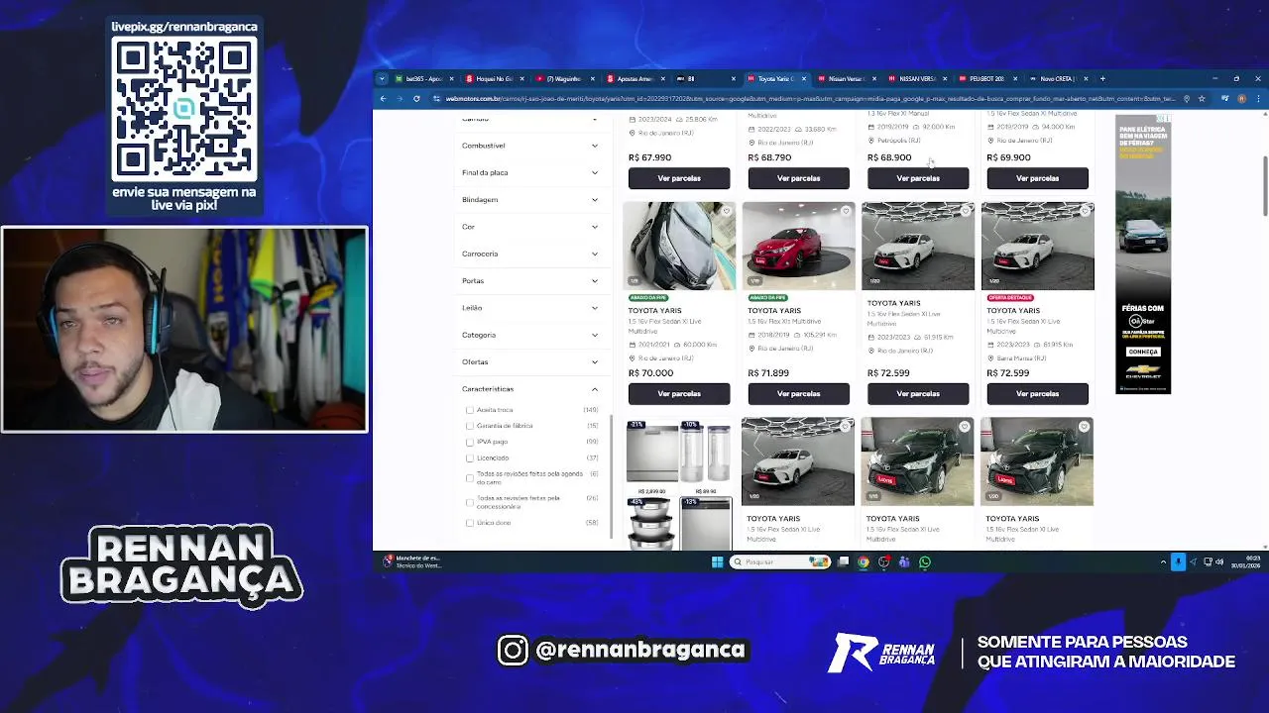Image resolution: width=1269 pixels, height=713 pixels.
Task: Check the Aceita troca filter
Action: coord(470,410)
